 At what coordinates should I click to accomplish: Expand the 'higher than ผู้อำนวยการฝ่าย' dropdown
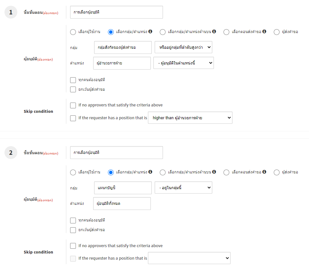click(190, 118)
